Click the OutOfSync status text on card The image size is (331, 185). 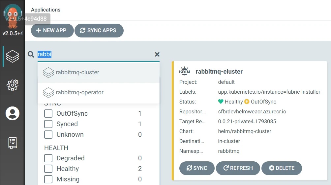pyautogui.click(x=263, y=102)
